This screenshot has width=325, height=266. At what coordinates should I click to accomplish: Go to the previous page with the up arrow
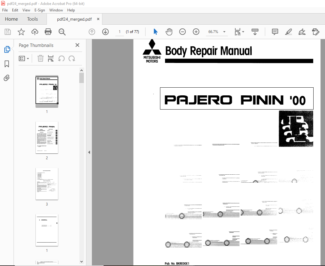[92, 32]
